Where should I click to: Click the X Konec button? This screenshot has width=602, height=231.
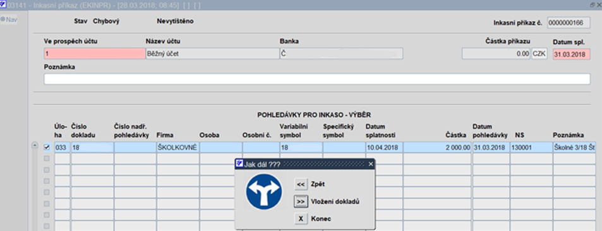pyautogui.click(x=301, y=219)
